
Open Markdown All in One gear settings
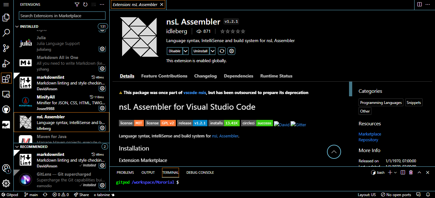tap(102, 69)
